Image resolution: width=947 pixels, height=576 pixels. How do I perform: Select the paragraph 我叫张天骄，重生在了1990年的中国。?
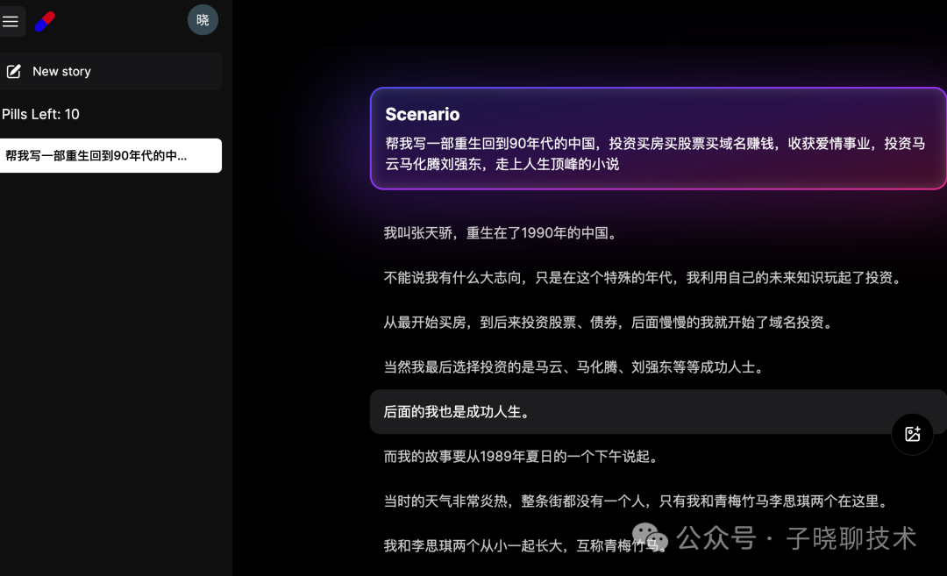502,233
